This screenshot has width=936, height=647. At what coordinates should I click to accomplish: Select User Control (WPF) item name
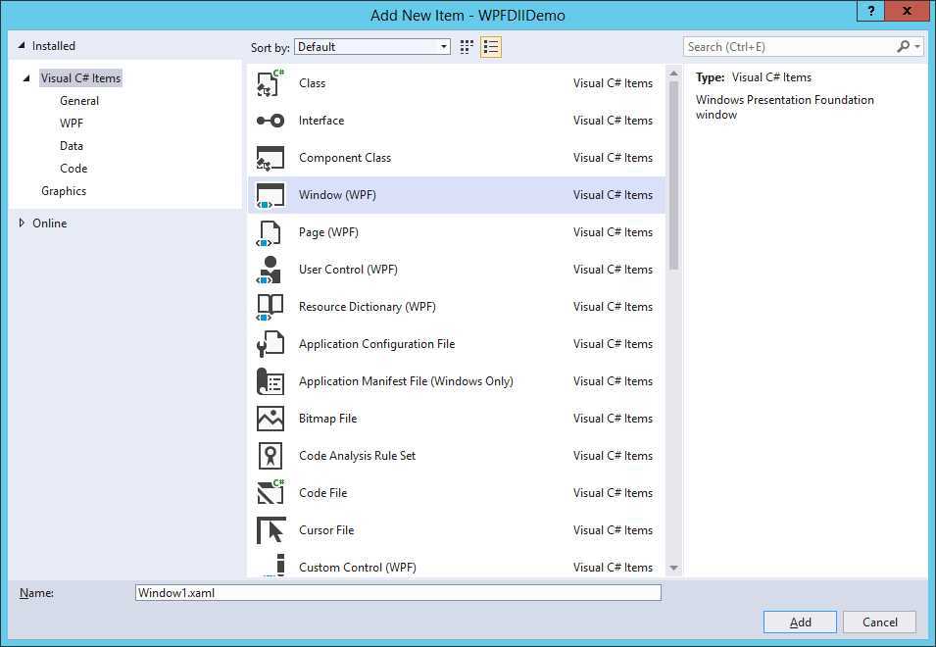point(348,270)
